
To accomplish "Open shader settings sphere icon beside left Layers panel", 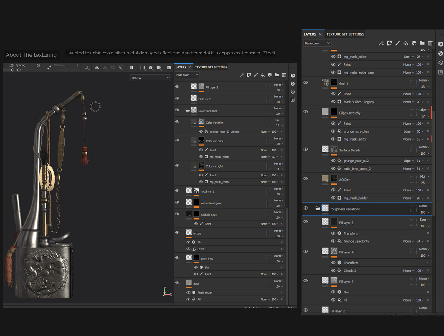I will [292, 84].
